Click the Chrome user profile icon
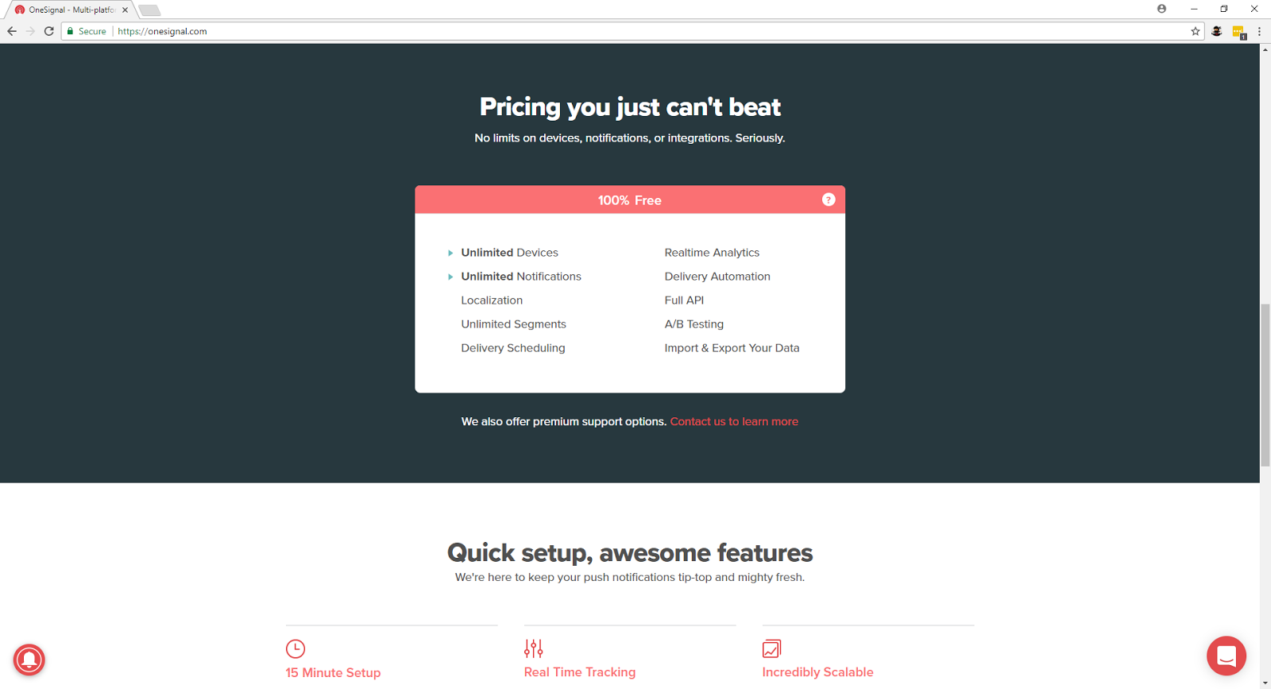 point(1161,9)
